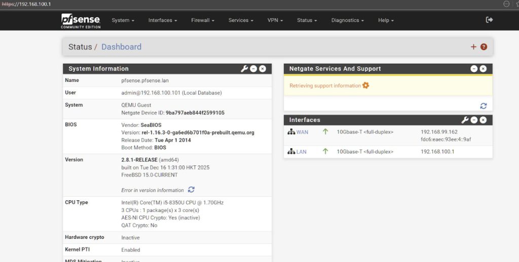
Task: Expand the System dropdown menu
Action: [123, 20]
